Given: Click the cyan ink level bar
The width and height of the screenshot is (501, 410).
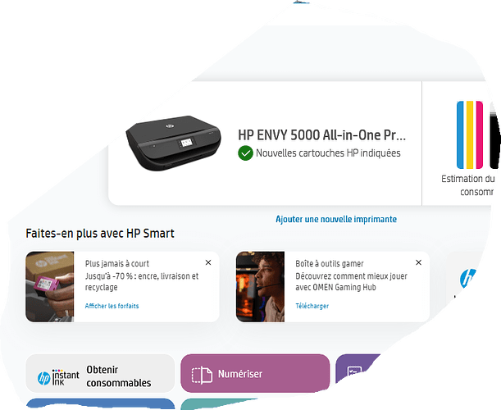Looking at the screenshot, I should [x=460, y=134].
